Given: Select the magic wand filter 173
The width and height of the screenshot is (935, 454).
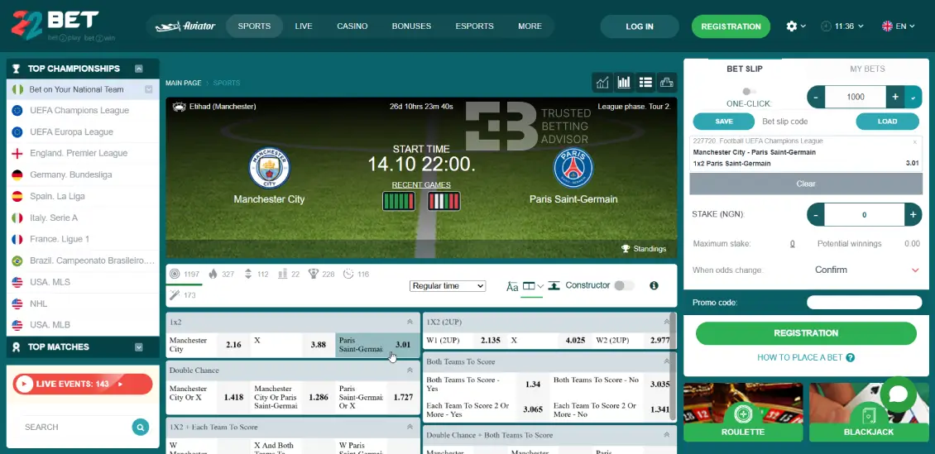Looking at the screenshot, I should point(175,294).
